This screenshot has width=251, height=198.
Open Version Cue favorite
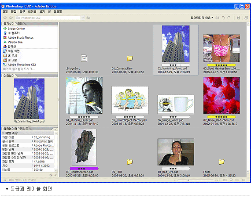coord(13,42)
